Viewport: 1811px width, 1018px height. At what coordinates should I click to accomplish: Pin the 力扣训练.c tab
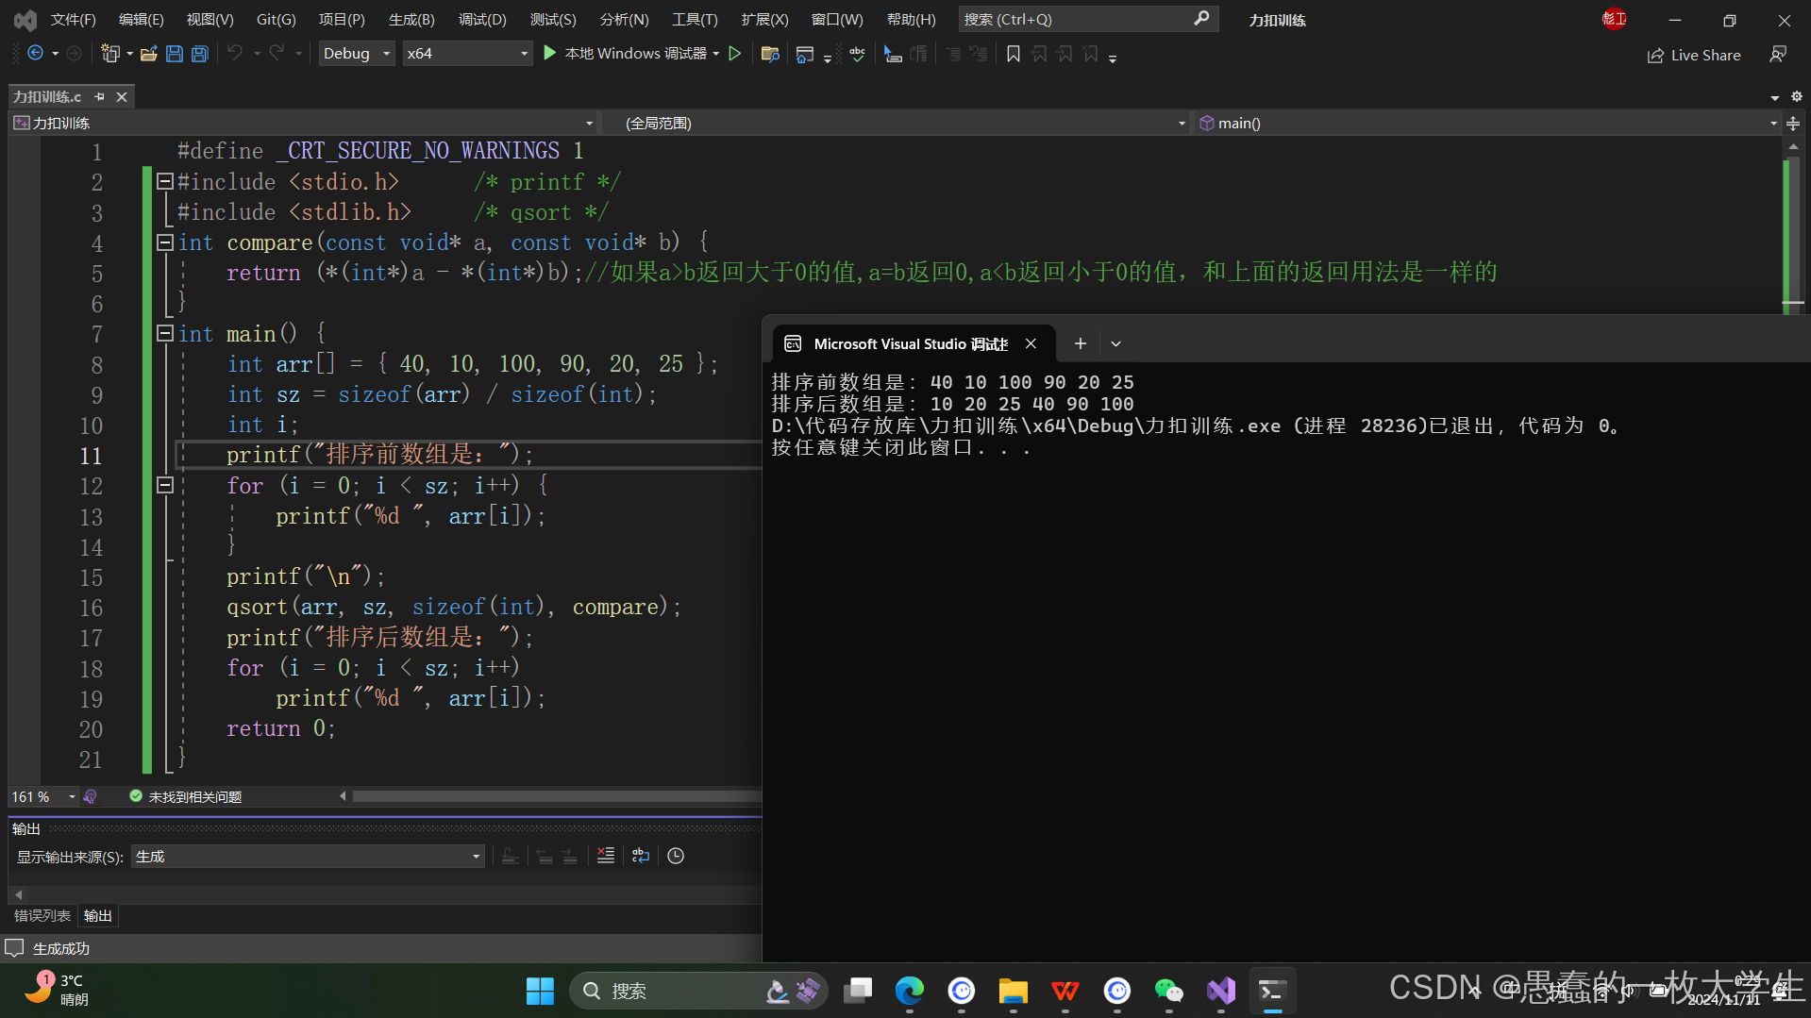(x=99, y=96)
